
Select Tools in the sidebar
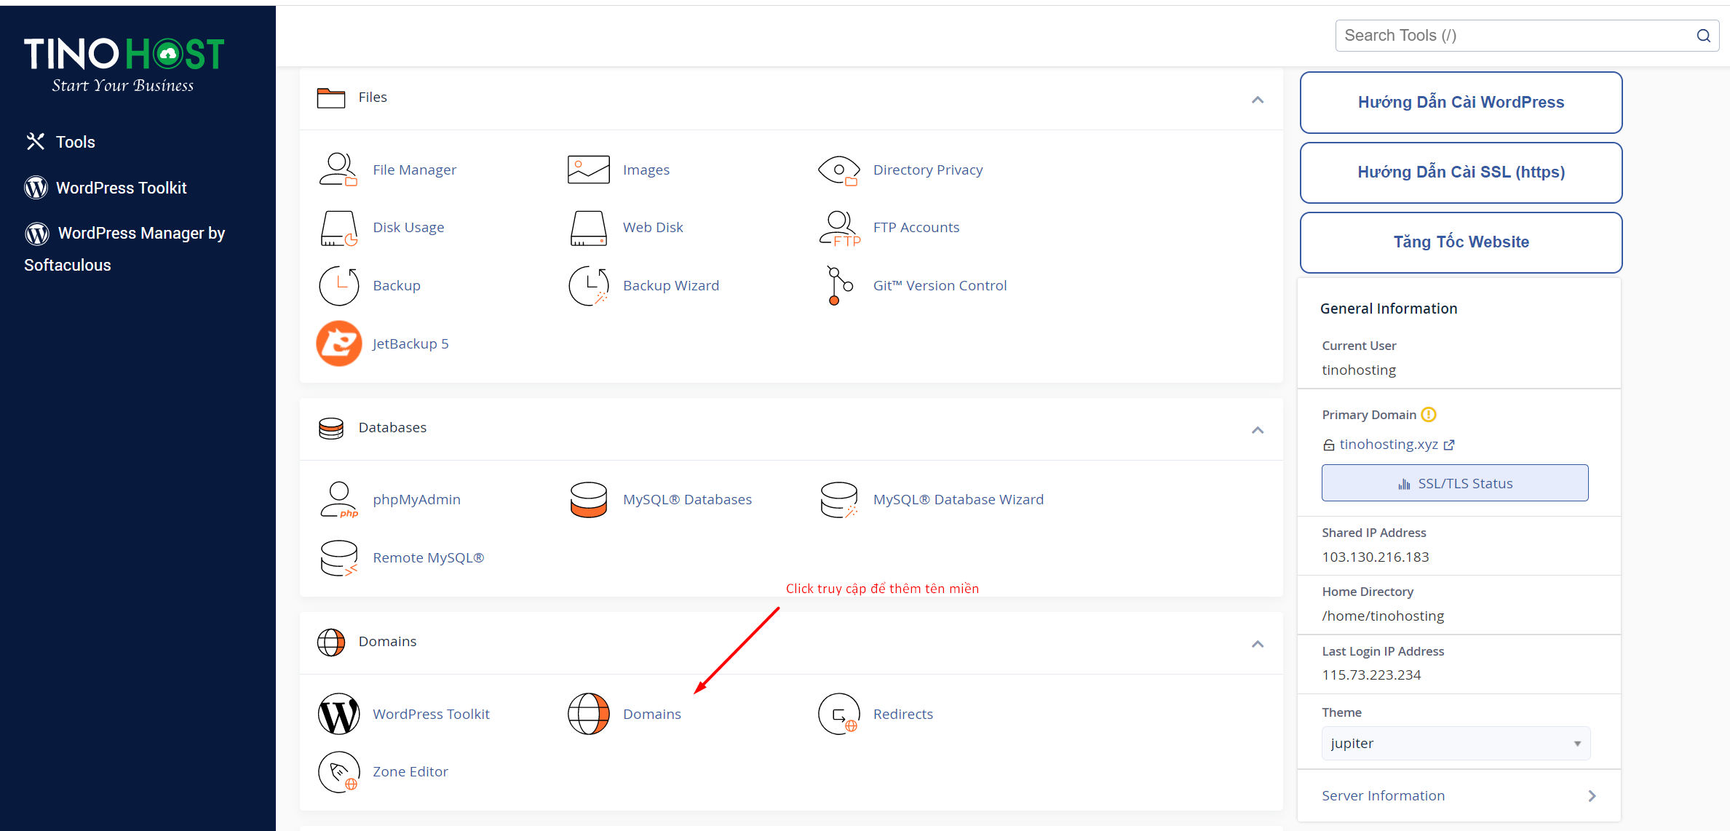(61, 142)
